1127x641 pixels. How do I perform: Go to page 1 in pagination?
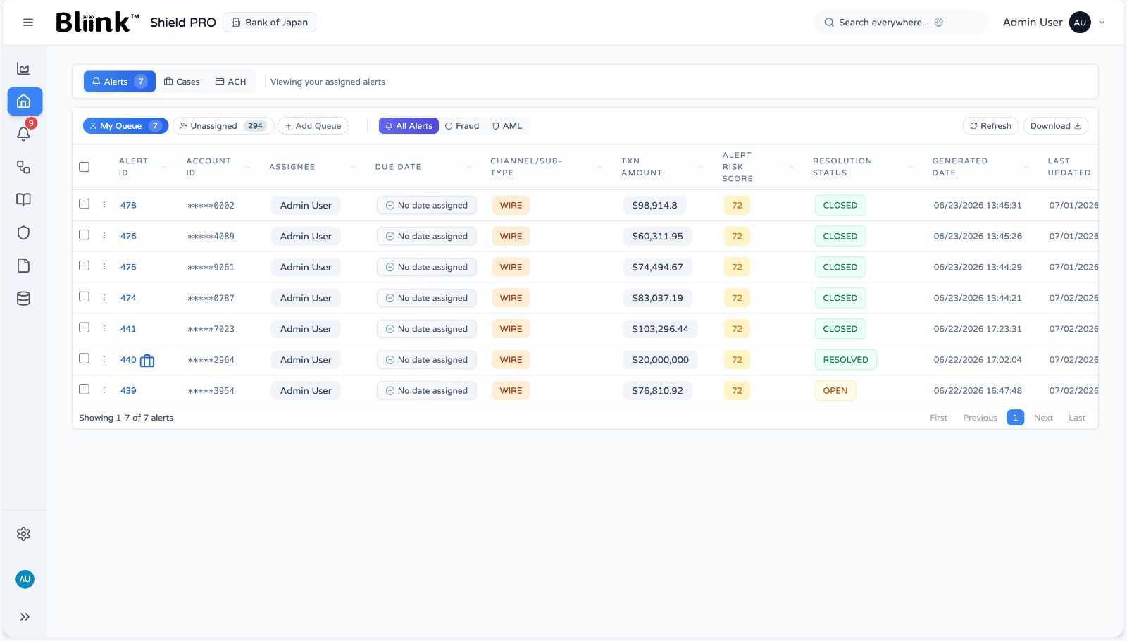coord(1016,418)
